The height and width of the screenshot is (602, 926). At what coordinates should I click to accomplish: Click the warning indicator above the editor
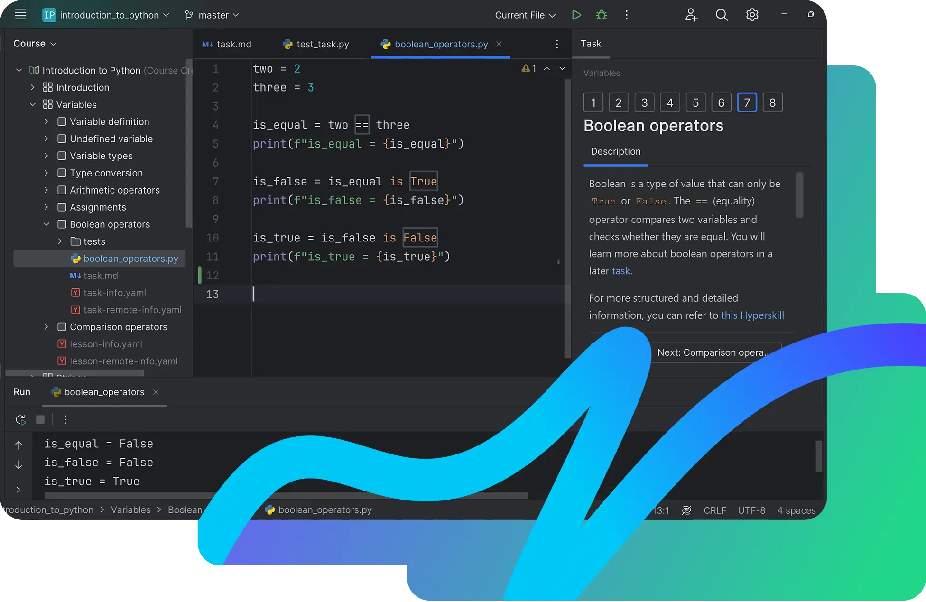[x=529, y=68]
